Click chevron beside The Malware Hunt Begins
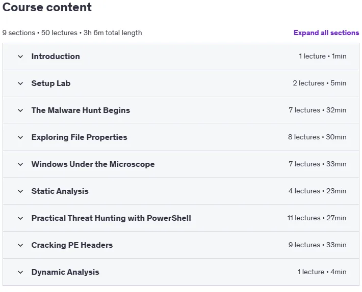The width and height of the screenshot is (362, 292). 20,110
